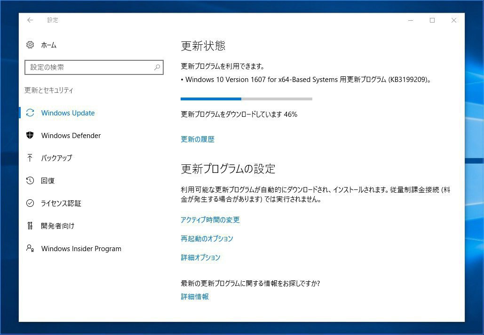Screen dimensions: 484x335
Task: Click the back arrow in the title bar
Action: [x=30, y=20]
